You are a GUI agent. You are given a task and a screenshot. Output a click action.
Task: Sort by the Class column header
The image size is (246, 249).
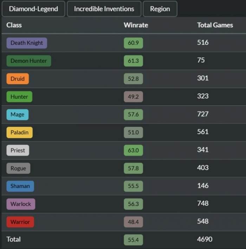[x=14, y=25]
